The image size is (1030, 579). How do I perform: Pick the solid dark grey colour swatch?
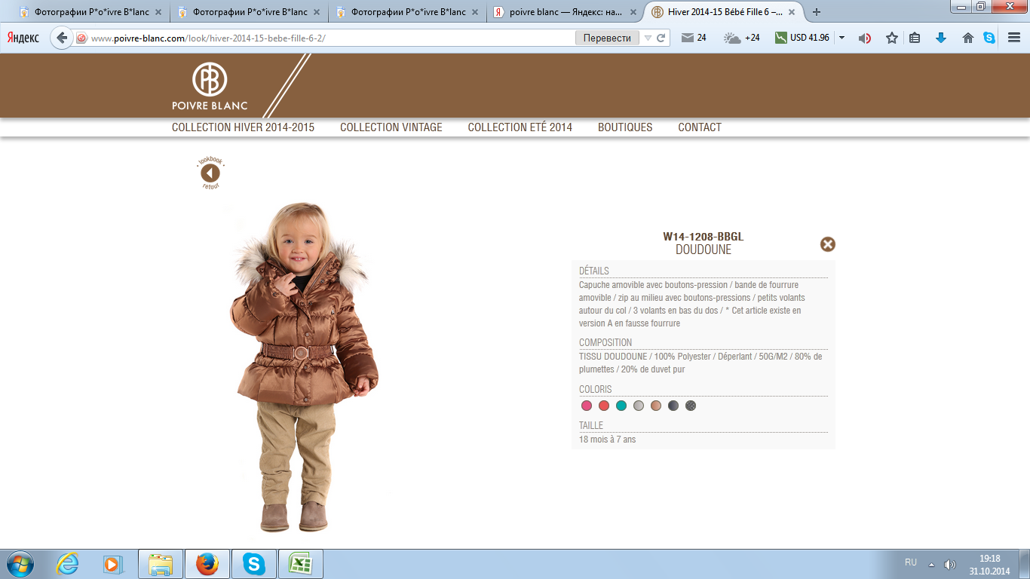(x=673, y=406)
